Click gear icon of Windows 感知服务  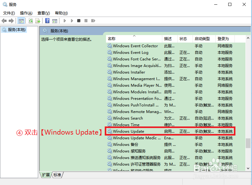pos(110,151)
